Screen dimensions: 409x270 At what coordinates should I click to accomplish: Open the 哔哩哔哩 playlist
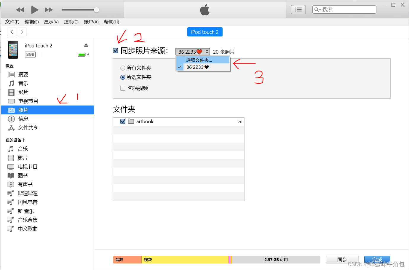(28, 193)
